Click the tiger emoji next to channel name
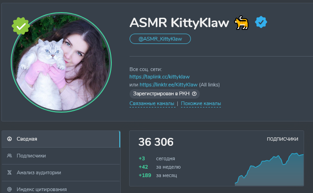Image resolution: width=313 pixels, height=193 pixels. pyautogui.click(x=241, y=22)
